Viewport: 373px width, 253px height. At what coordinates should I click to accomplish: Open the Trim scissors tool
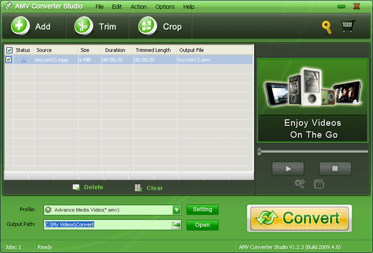click(83, 26)
